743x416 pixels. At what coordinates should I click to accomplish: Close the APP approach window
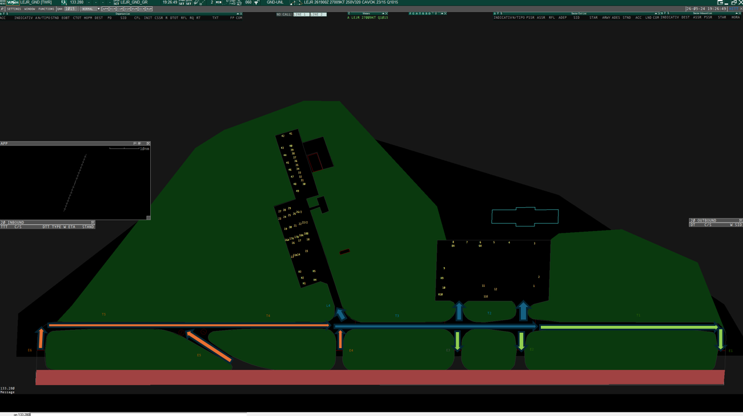(x=148, y=143)
